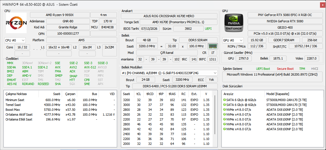Click the Boost Max row

60,110
